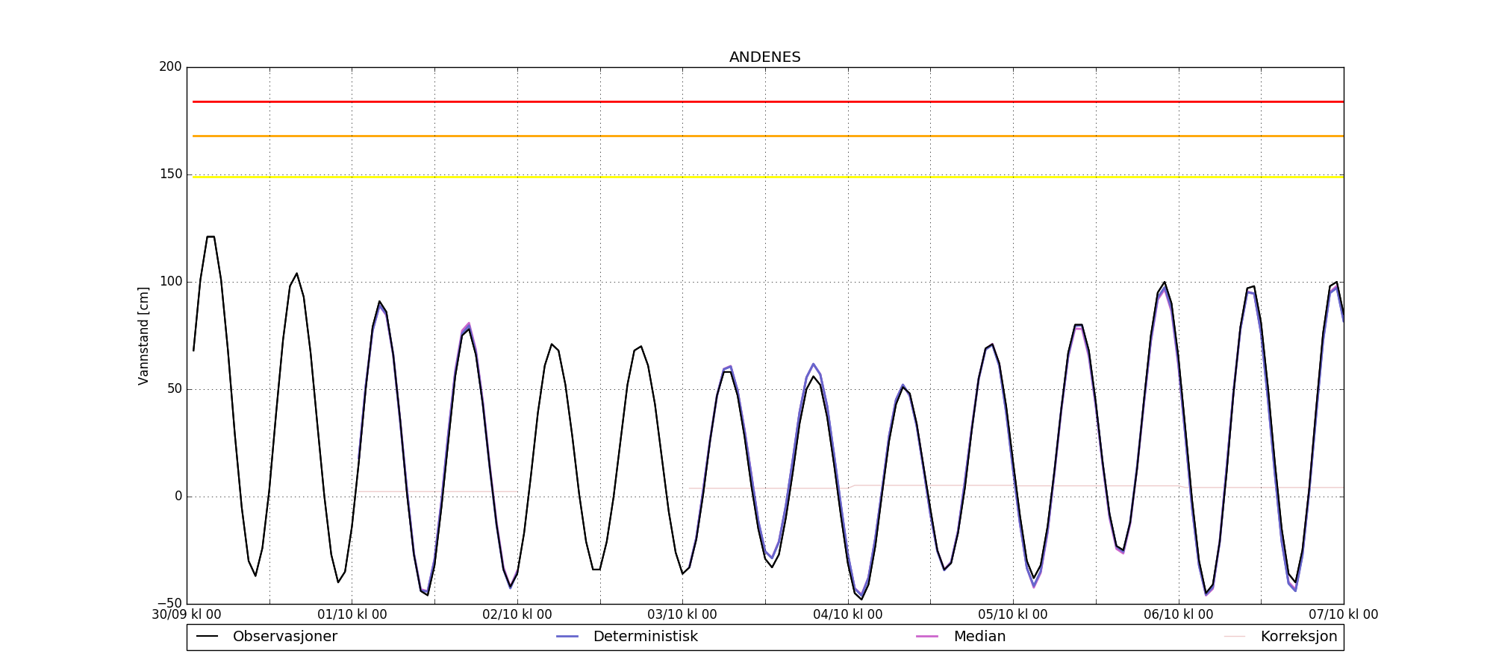Click the Vannstand [cm] y-axis label
Viewport: 1493px width, 671px height.
[x=143, y=335]
